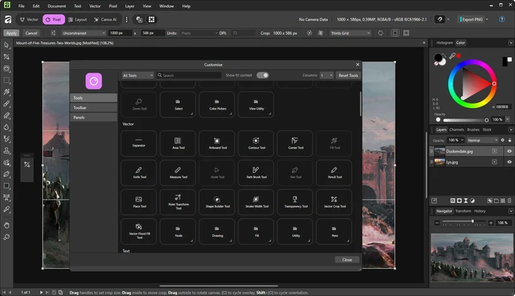The width and height of the screenshot is (515, 296).
Task: Click the tool Search field
Action: 189,75
